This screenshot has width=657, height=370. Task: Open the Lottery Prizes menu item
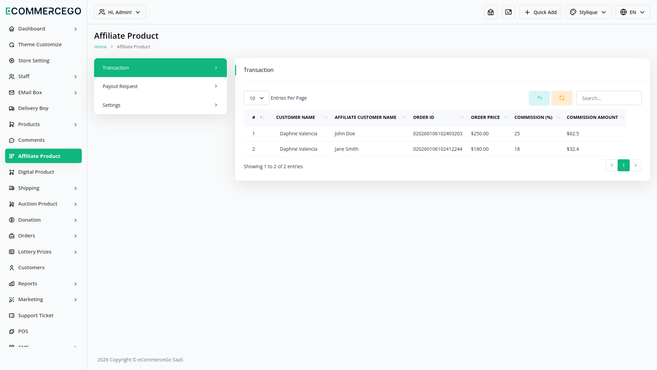[43, 252]
